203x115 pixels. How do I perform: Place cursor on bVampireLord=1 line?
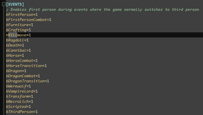(22, 91)
